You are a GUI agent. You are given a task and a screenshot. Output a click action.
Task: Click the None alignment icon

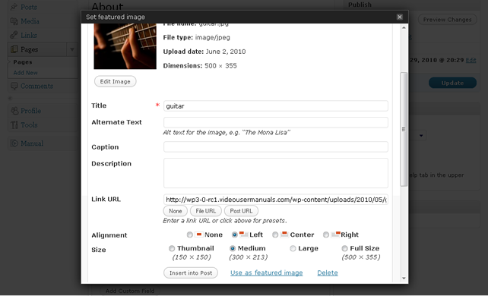199,235
